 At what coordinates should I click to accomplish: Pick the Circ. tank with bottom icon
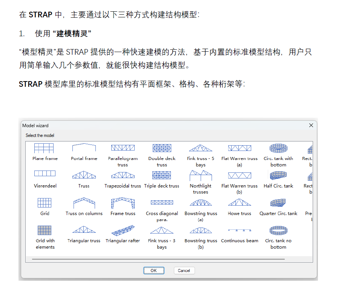(x=278, y=148)
